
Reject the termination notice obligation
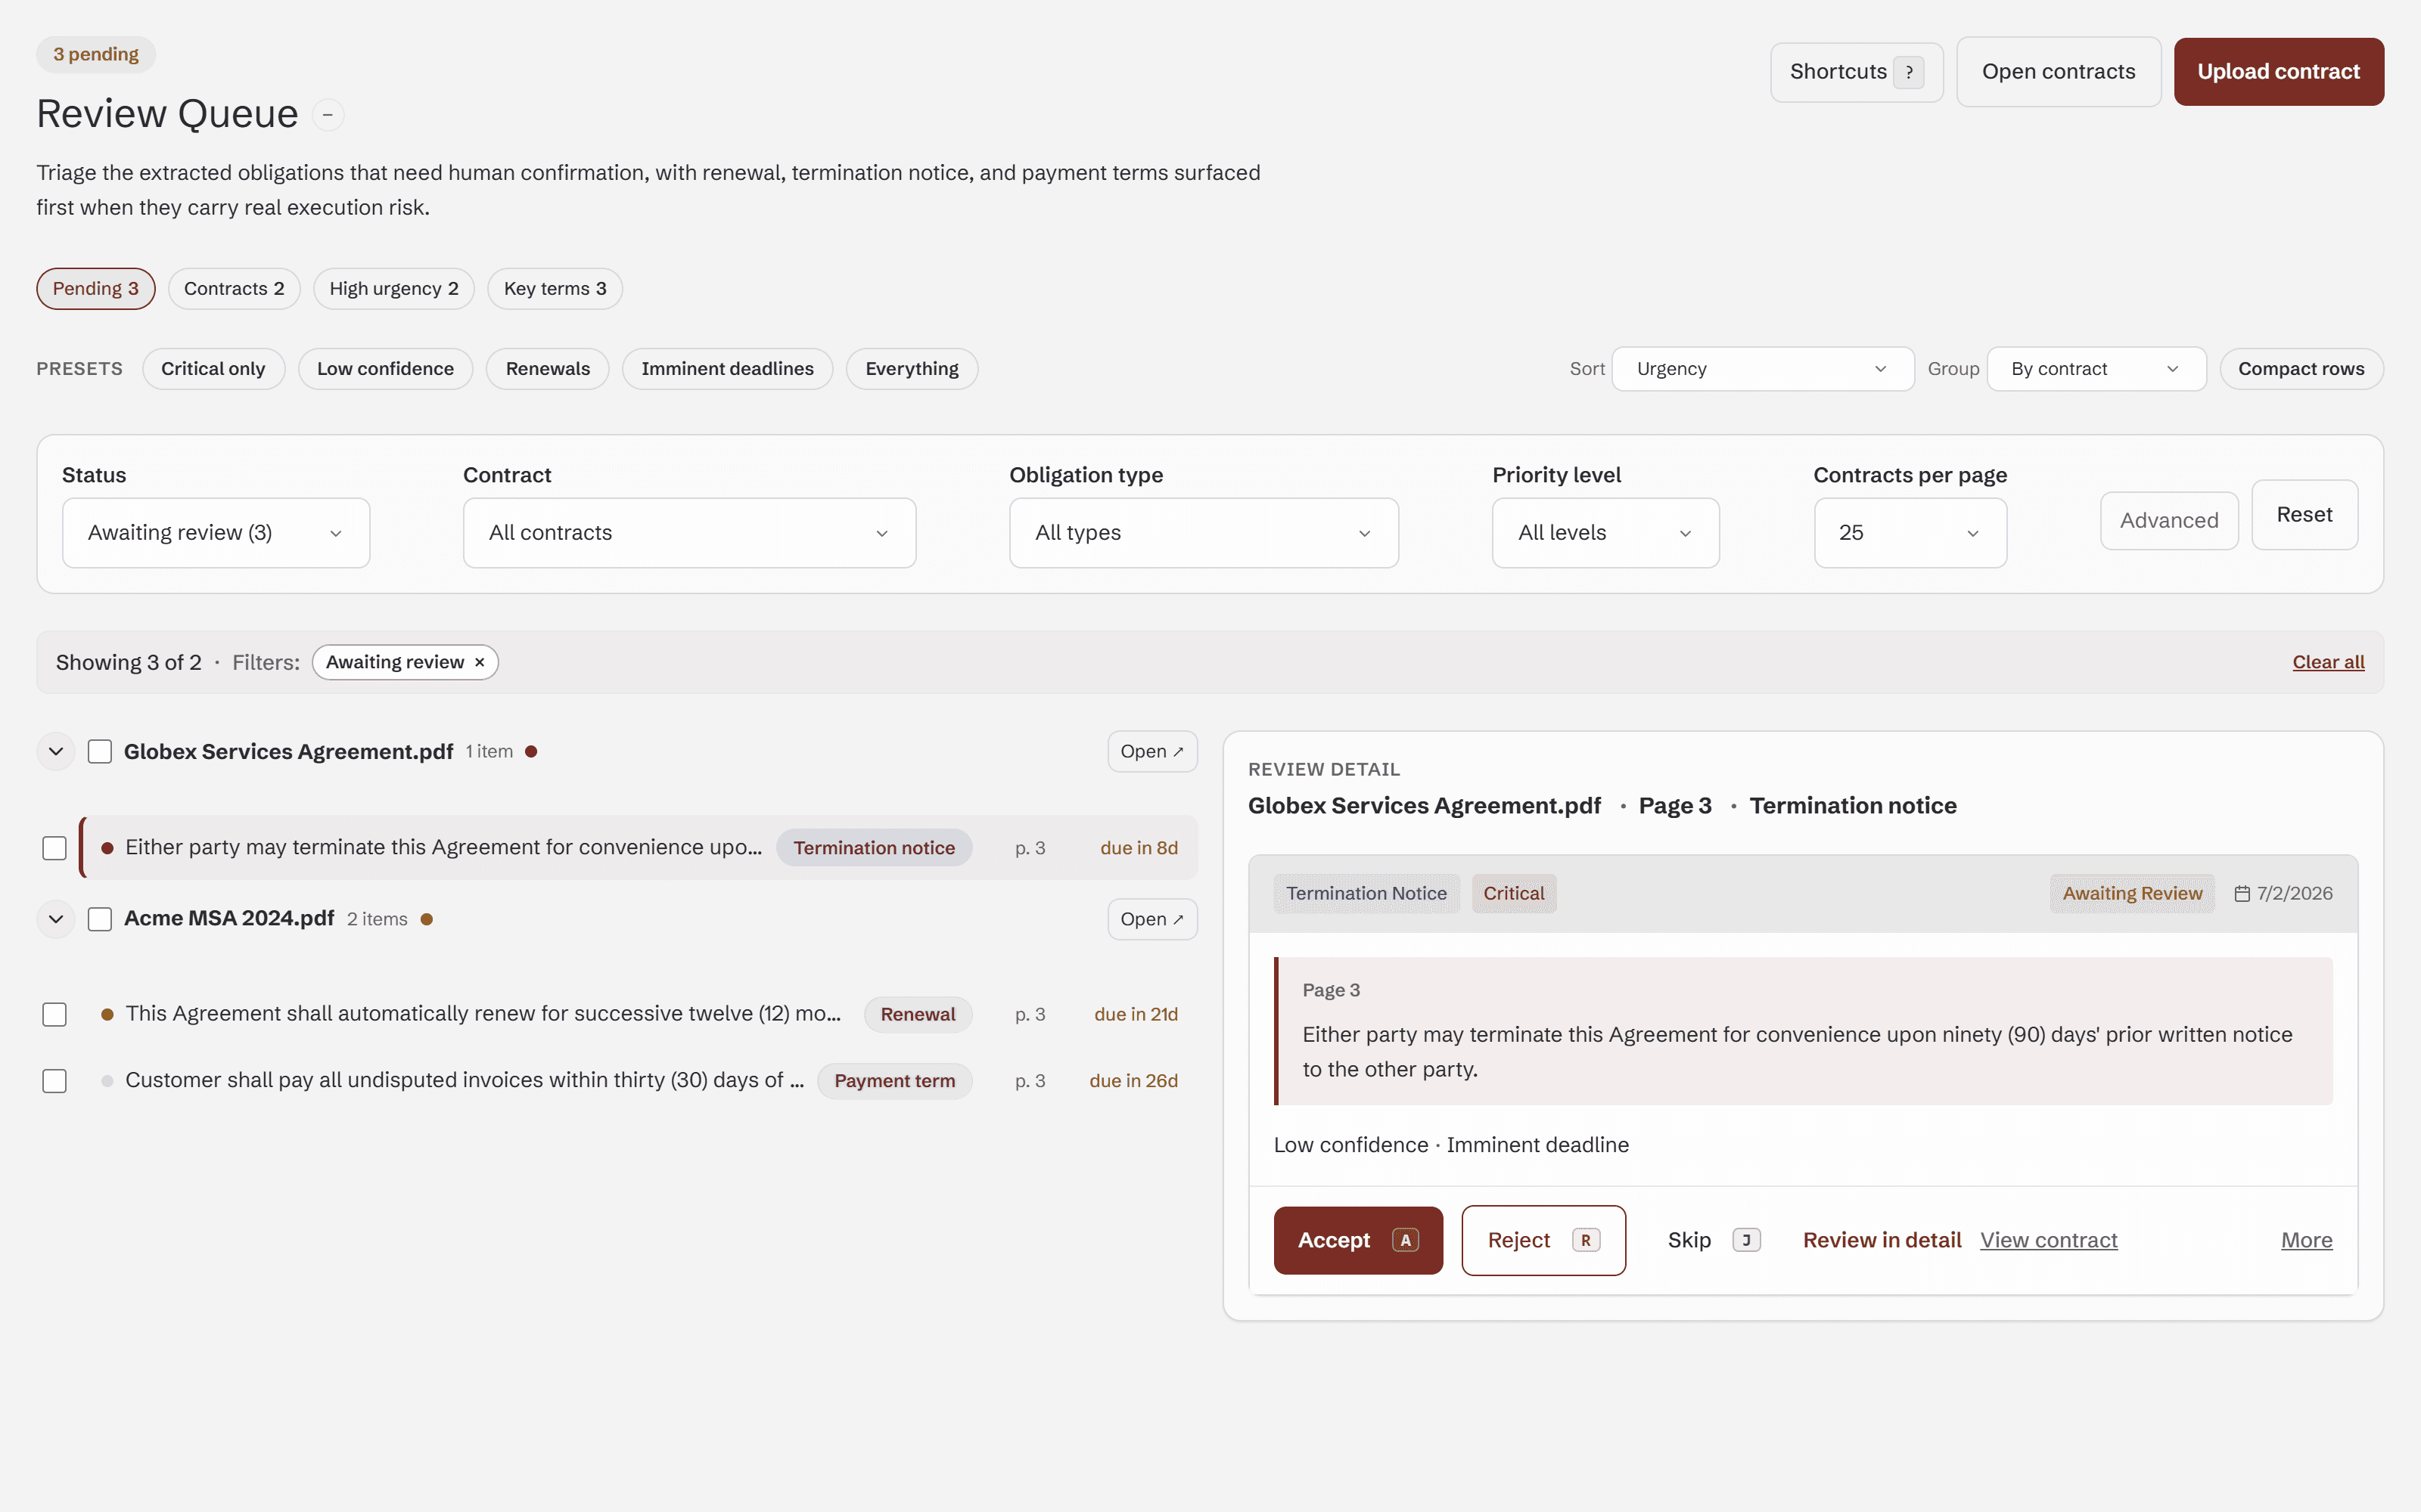pos(1543,1240)
